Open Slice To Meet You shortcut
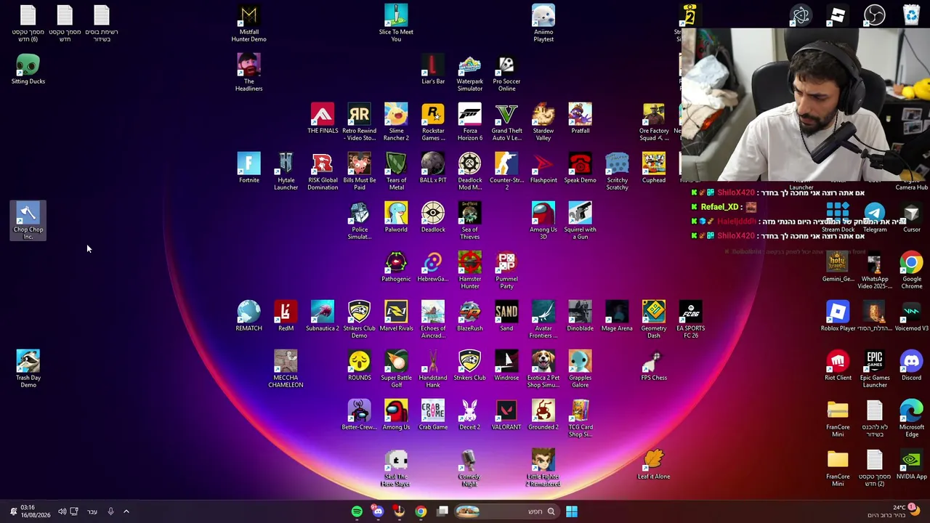Viewport: 930px width, 523px height. coord(396,23)
